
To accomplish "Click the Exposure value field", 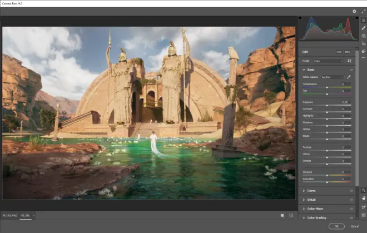I will tap(345, 102).
